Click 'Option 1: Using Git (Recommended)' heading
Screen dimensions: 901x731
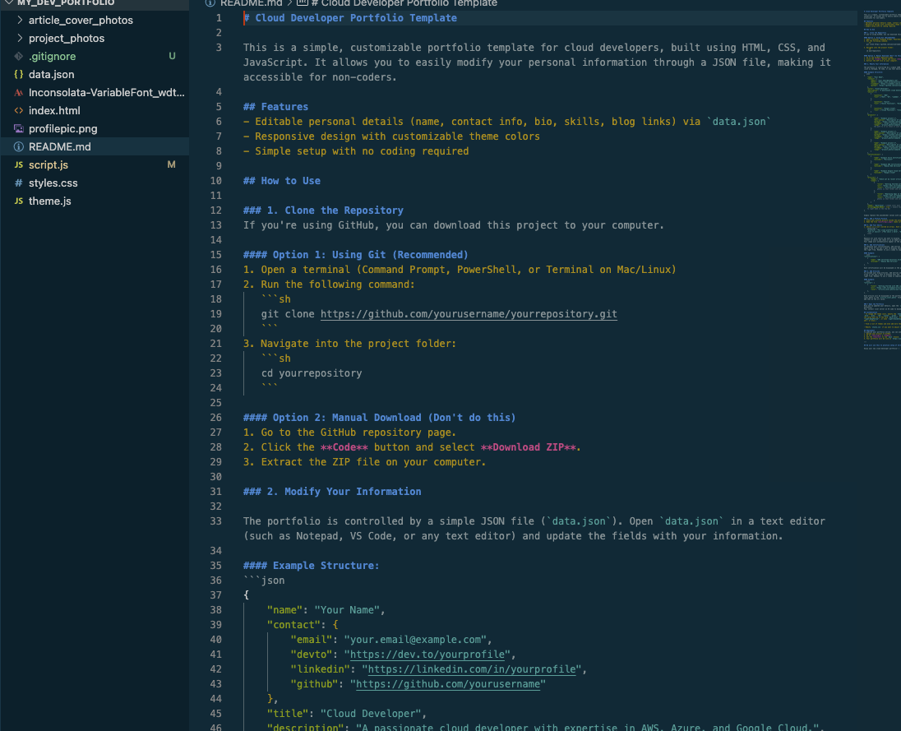pos(356,255)
